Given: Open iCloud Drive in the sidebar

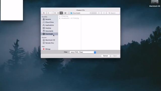Looking at the screenshot, I should (x=50, y=22).
